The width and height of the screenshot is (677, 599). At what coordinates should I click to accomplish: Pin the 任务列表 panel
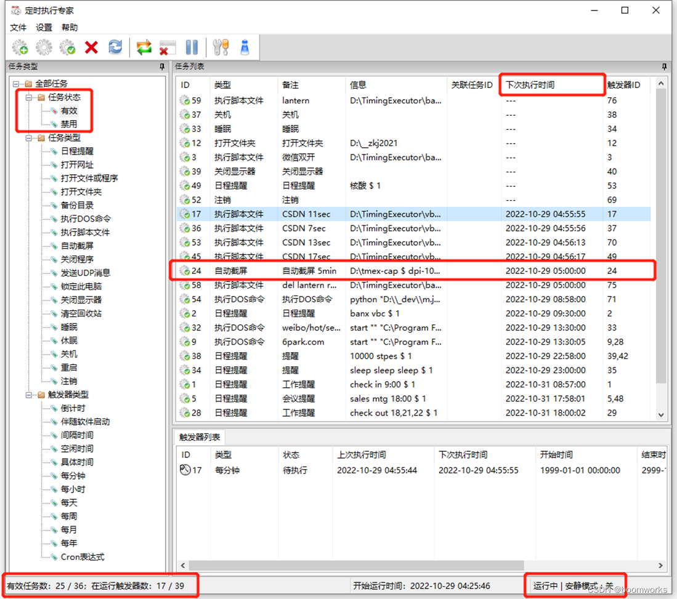664,66
